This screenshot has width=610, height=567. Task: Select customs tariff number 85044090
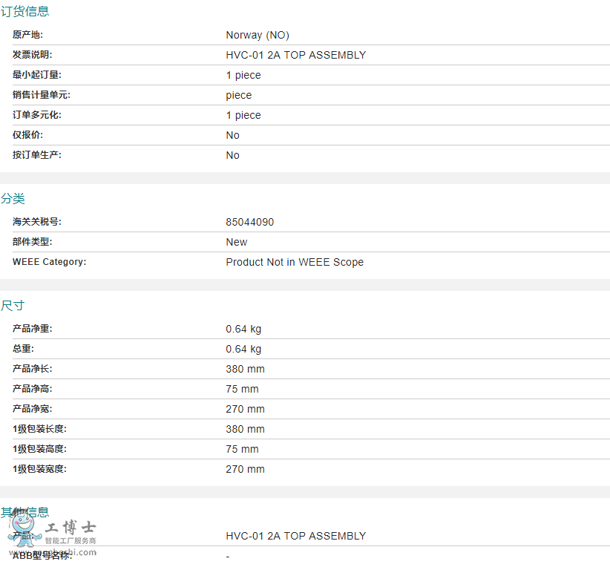[x=249, y=222]
